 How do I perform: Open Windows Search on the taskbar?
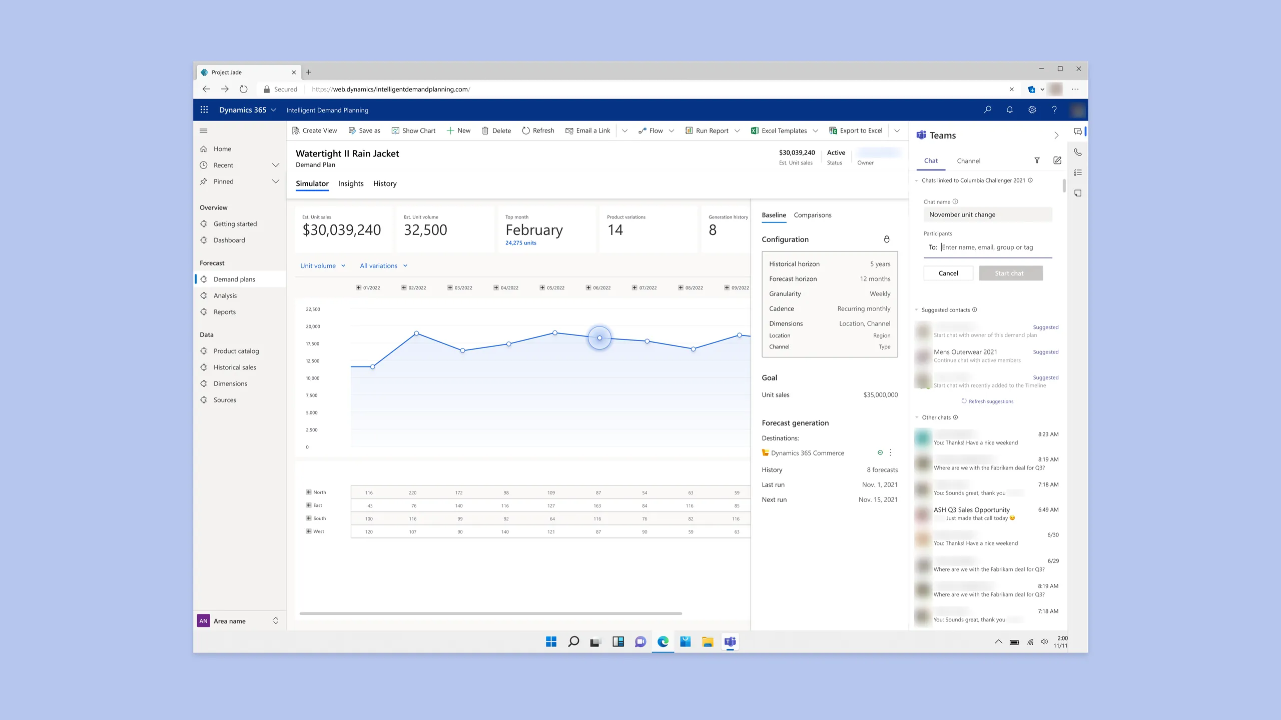[573, 641]
